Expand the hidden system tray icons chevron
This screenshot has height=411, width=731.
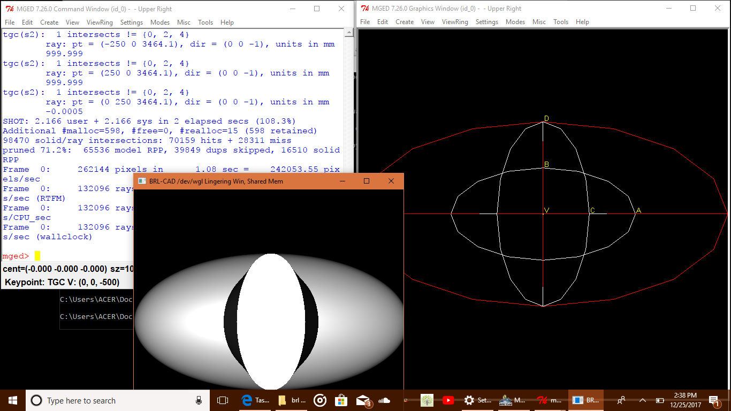tap(643, 400)
